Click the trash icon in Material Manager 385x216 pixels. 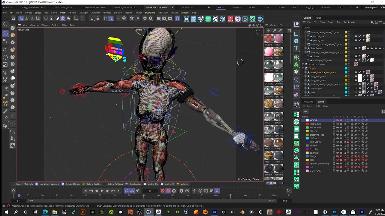[x=289, y=31]
